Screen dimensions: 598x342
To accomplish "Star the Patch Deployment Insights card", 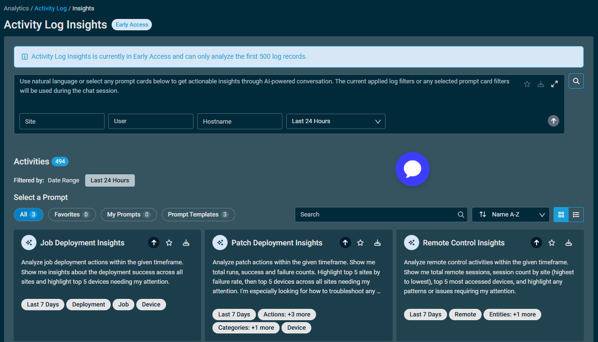I will click(361, 243).
